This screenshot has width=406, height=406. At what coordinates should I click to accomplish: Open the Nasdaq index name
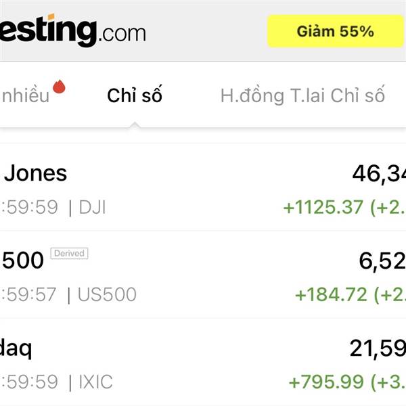click(16, 348)
